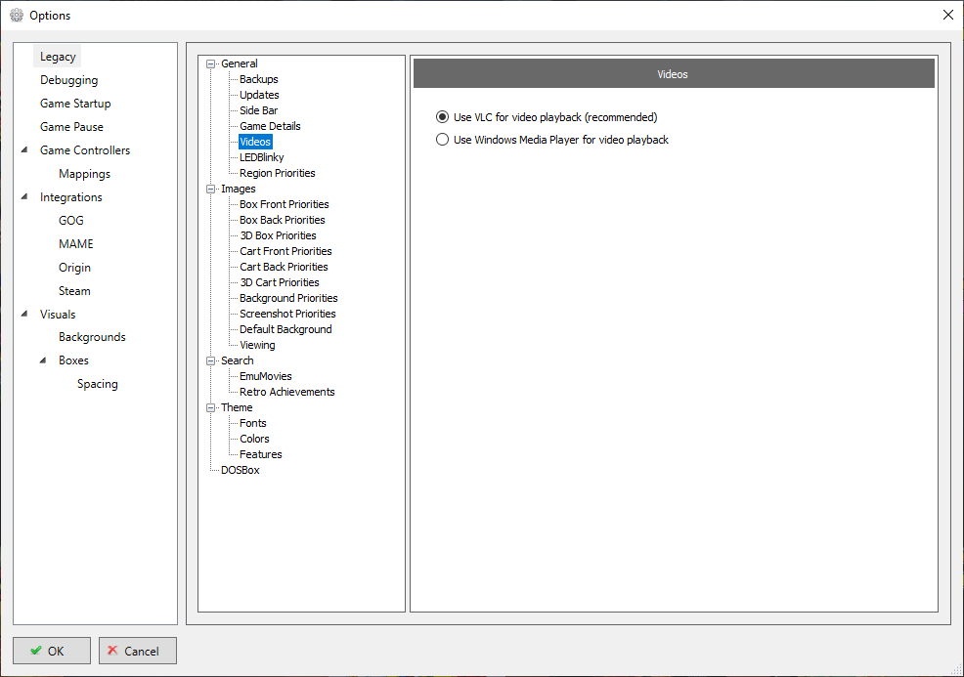Collapse the General tree node
964x677 pixels.
pos(211,63)
